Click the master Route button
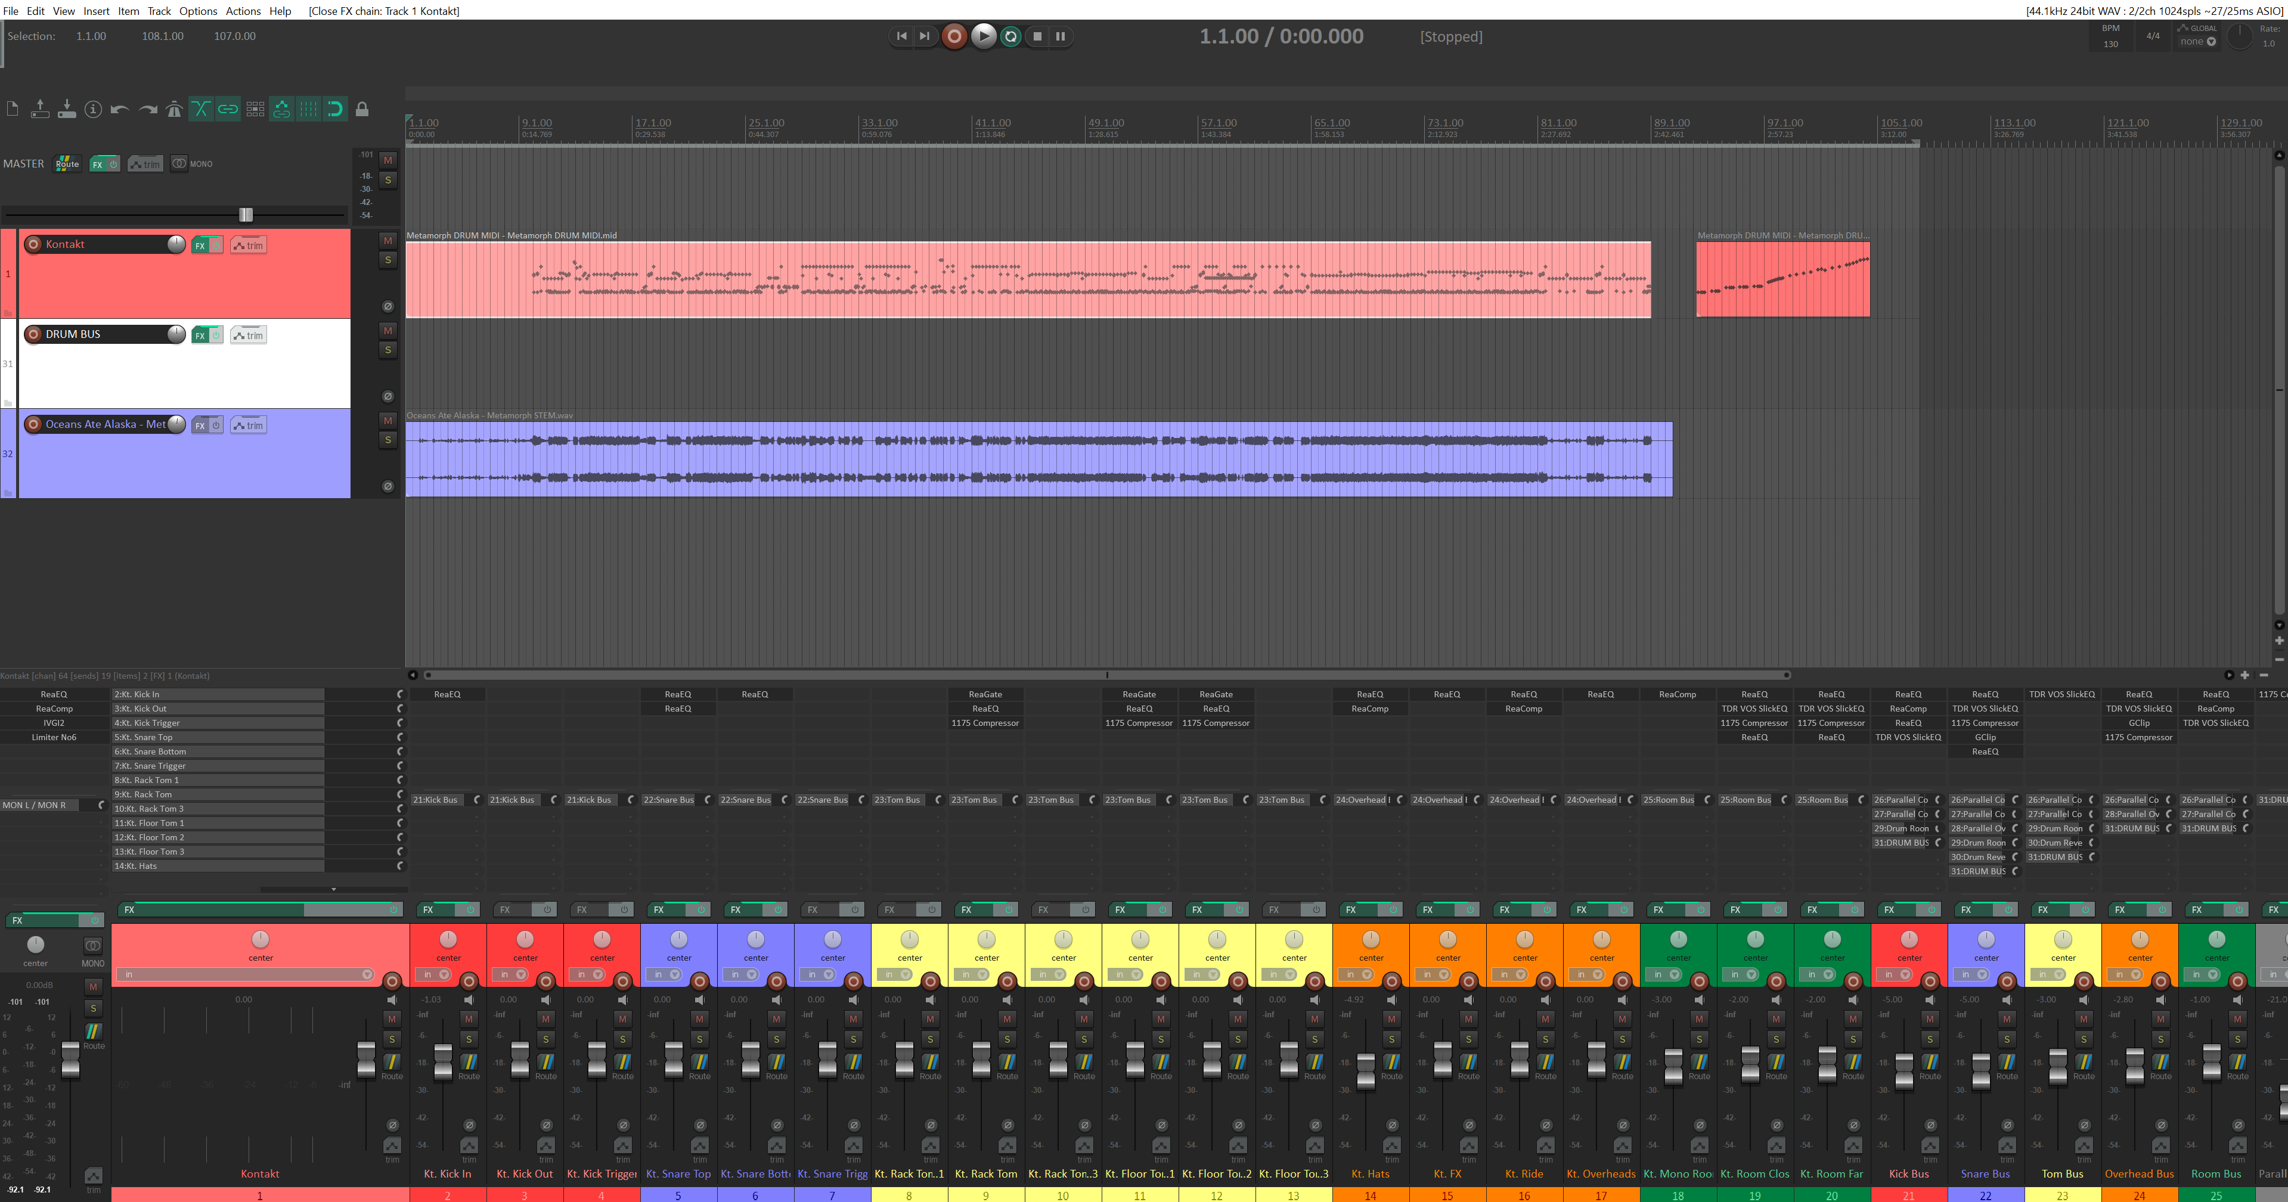2288x1202 pixels. (x=67, y=163)
